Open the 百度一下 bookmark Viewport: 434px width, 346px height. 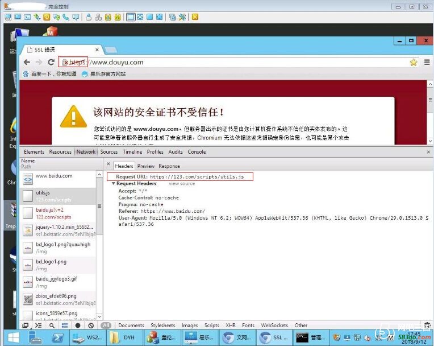tap(50, 74)
